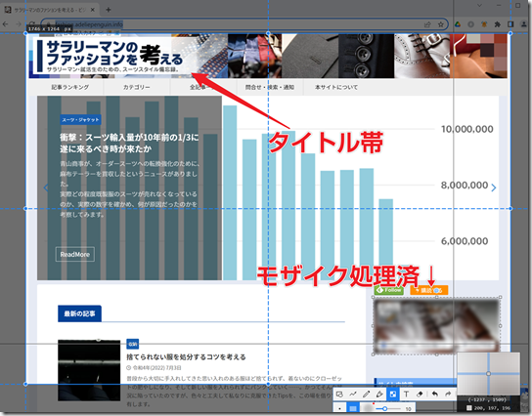Open the extensions puzzle menu
Viewport: 532px width, 416px height.
pos(498,24)
